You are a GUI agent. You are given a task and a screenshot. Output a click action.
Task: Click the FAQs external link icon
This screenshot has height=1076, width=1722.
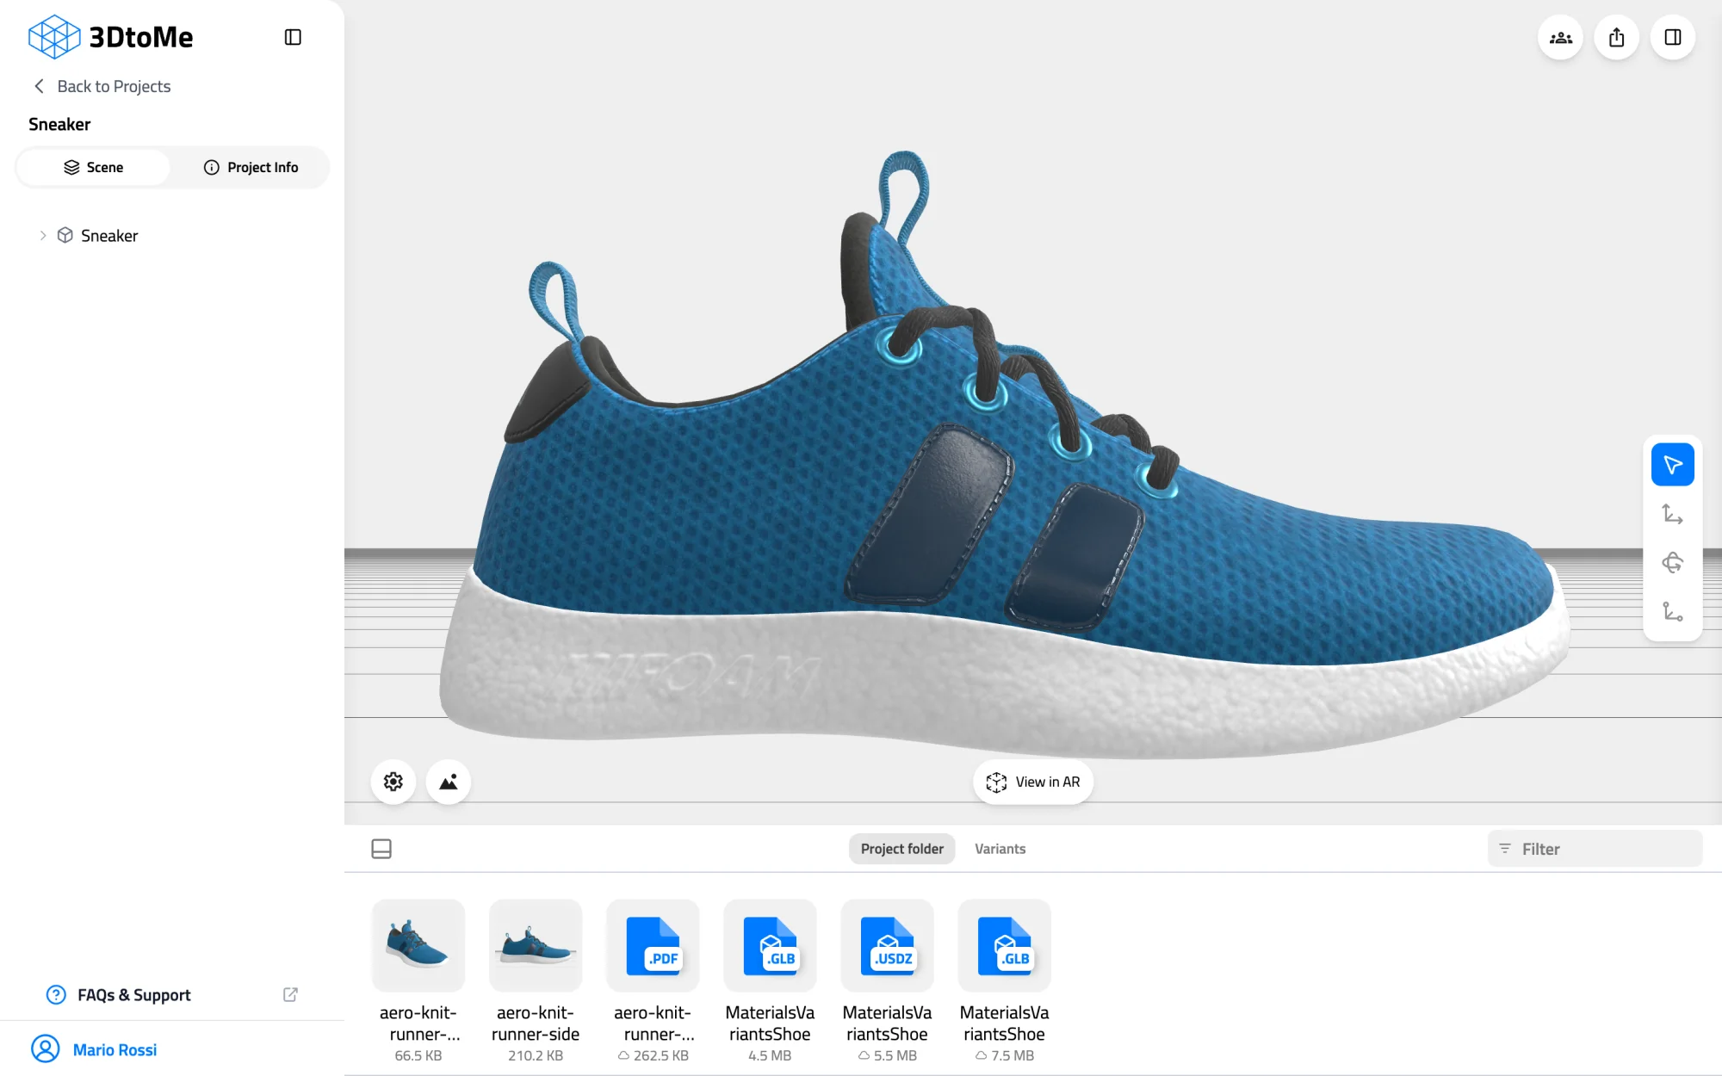(290, 994)
